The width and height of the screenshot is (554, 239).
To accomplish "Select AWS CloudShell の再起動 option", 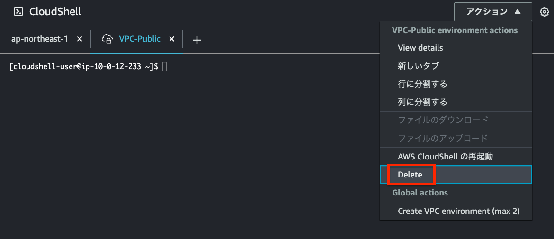I will [445, 156].
